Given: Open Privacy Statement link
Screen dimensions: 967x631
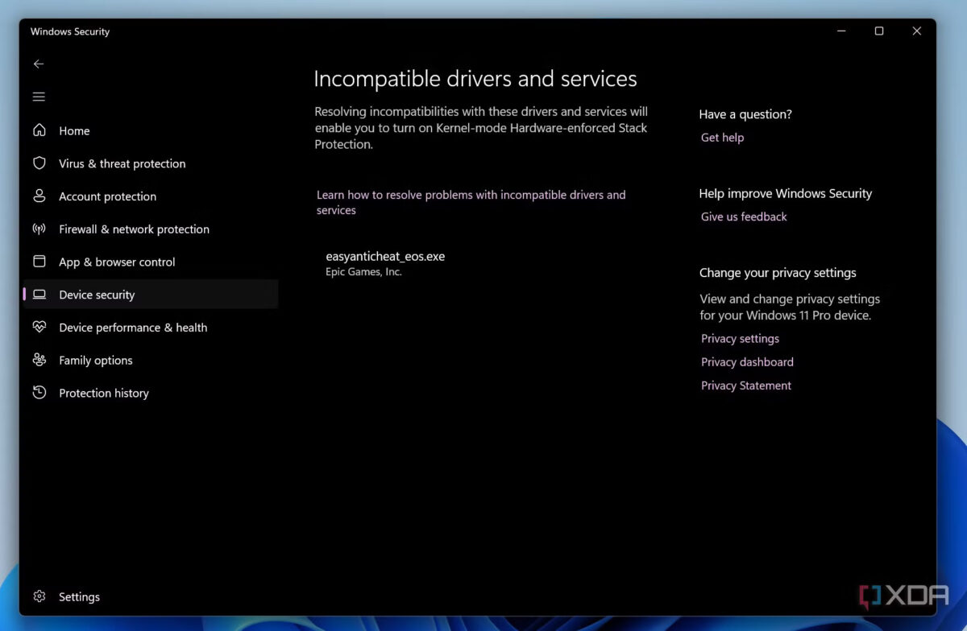Looking at the screenshot, I should pyautogui.click(x=746, y=386).
